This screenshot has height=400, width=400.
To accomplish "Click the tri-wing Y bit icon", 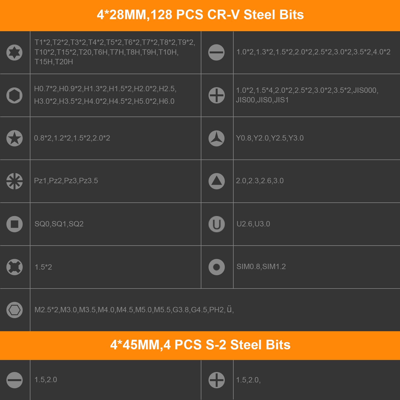I will point(216,138).
